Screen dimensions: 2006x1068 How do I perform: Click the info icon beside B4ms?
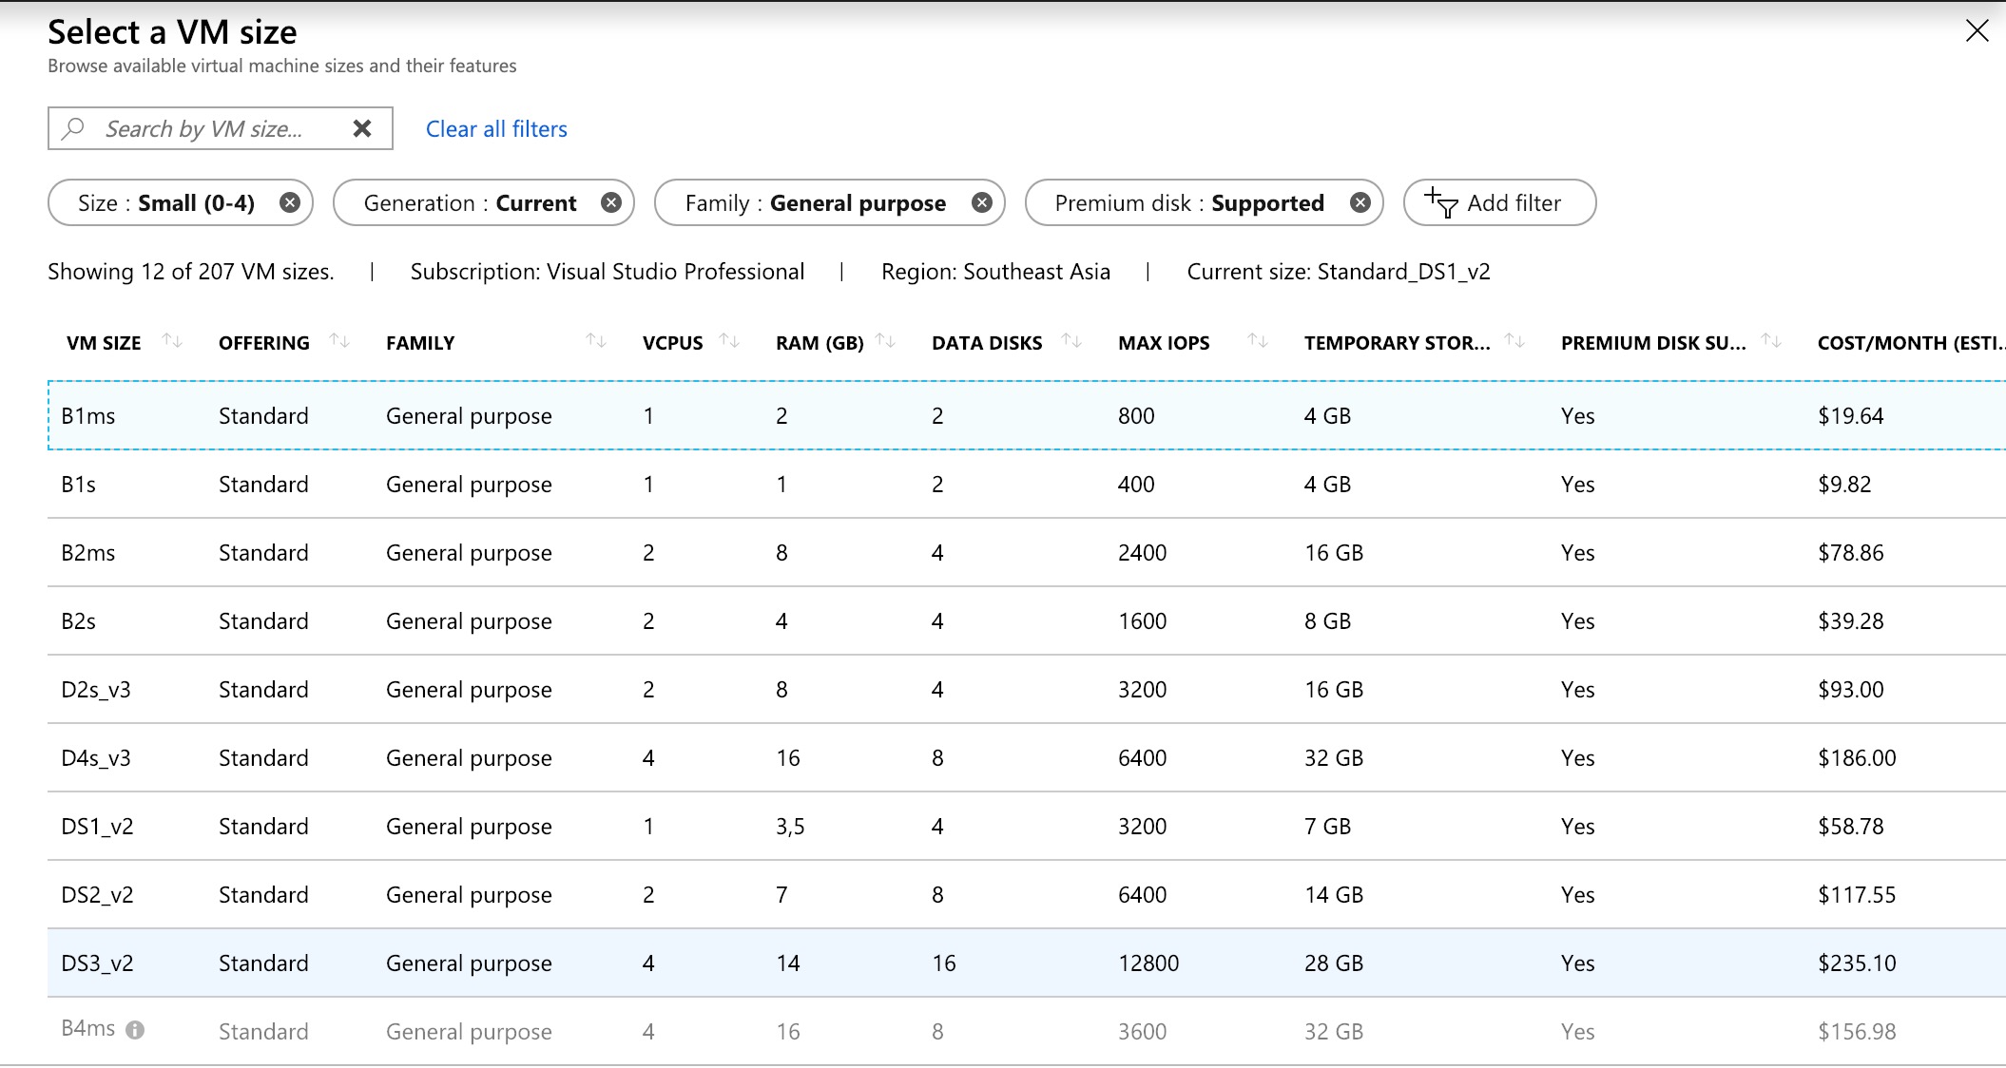coord(135,1030)
